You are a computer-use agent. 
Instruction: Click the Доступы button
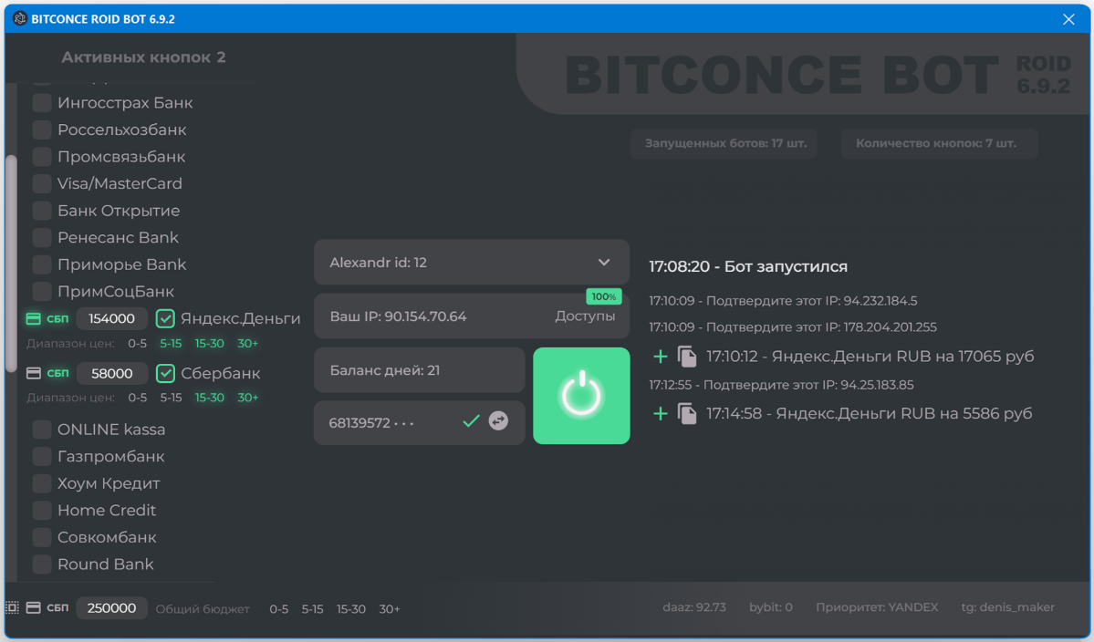585,316
